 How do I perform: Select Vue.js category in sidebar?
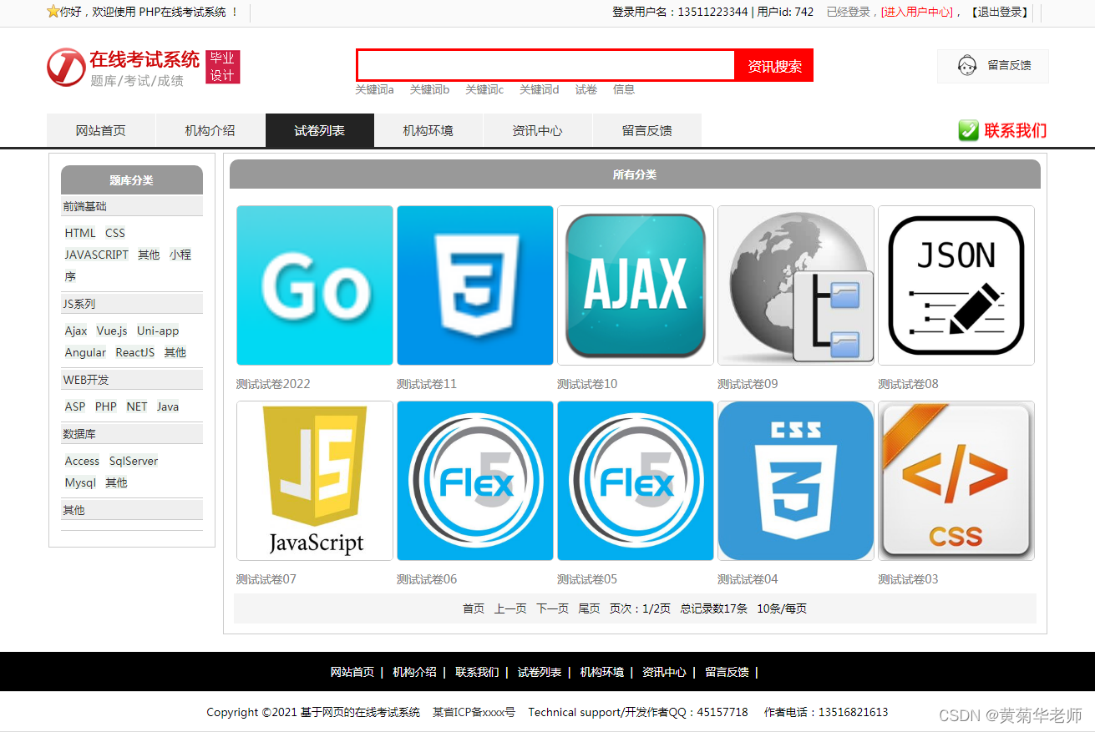coord(112,331)
